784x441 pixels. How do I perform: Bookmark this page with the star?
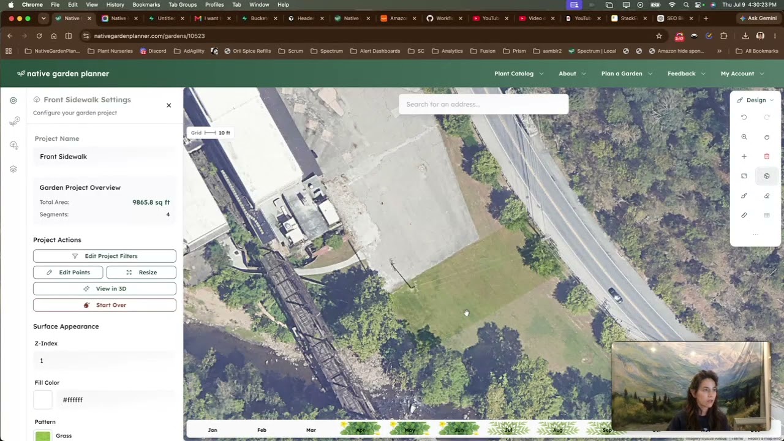pos(659,36)
